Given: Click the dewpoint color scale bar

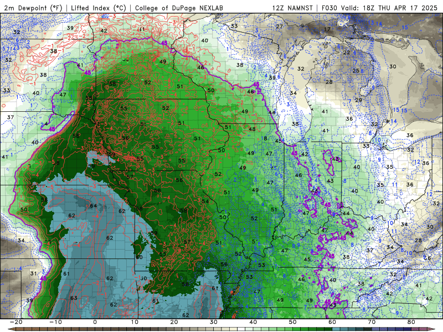Looking at the screenshot, I should 221,329.
